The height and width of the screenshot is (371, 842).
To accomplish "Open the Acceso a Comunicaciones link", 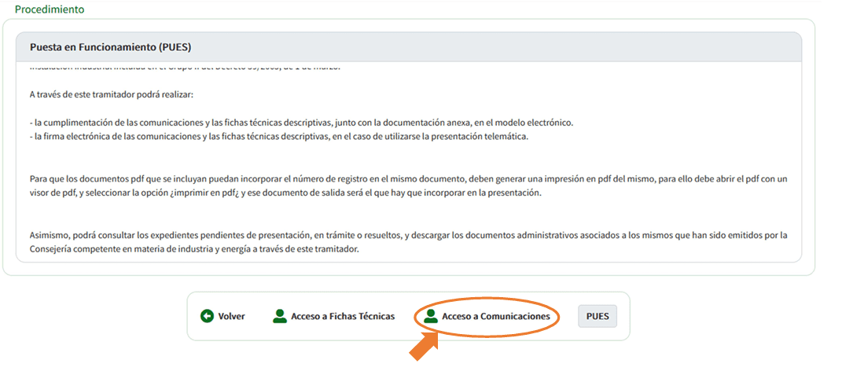I will coord(495,316).
